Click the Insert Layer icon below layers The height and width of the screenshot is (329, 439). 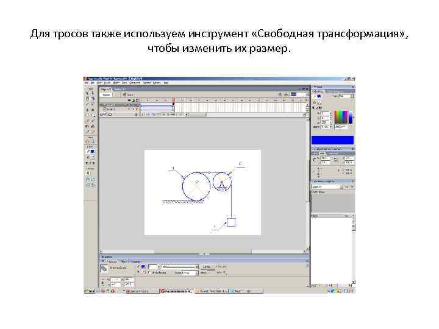102,115
